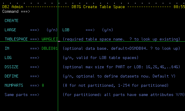
Task: Click the 'optional to define datasets now' hint
Action: pos(119,76)
